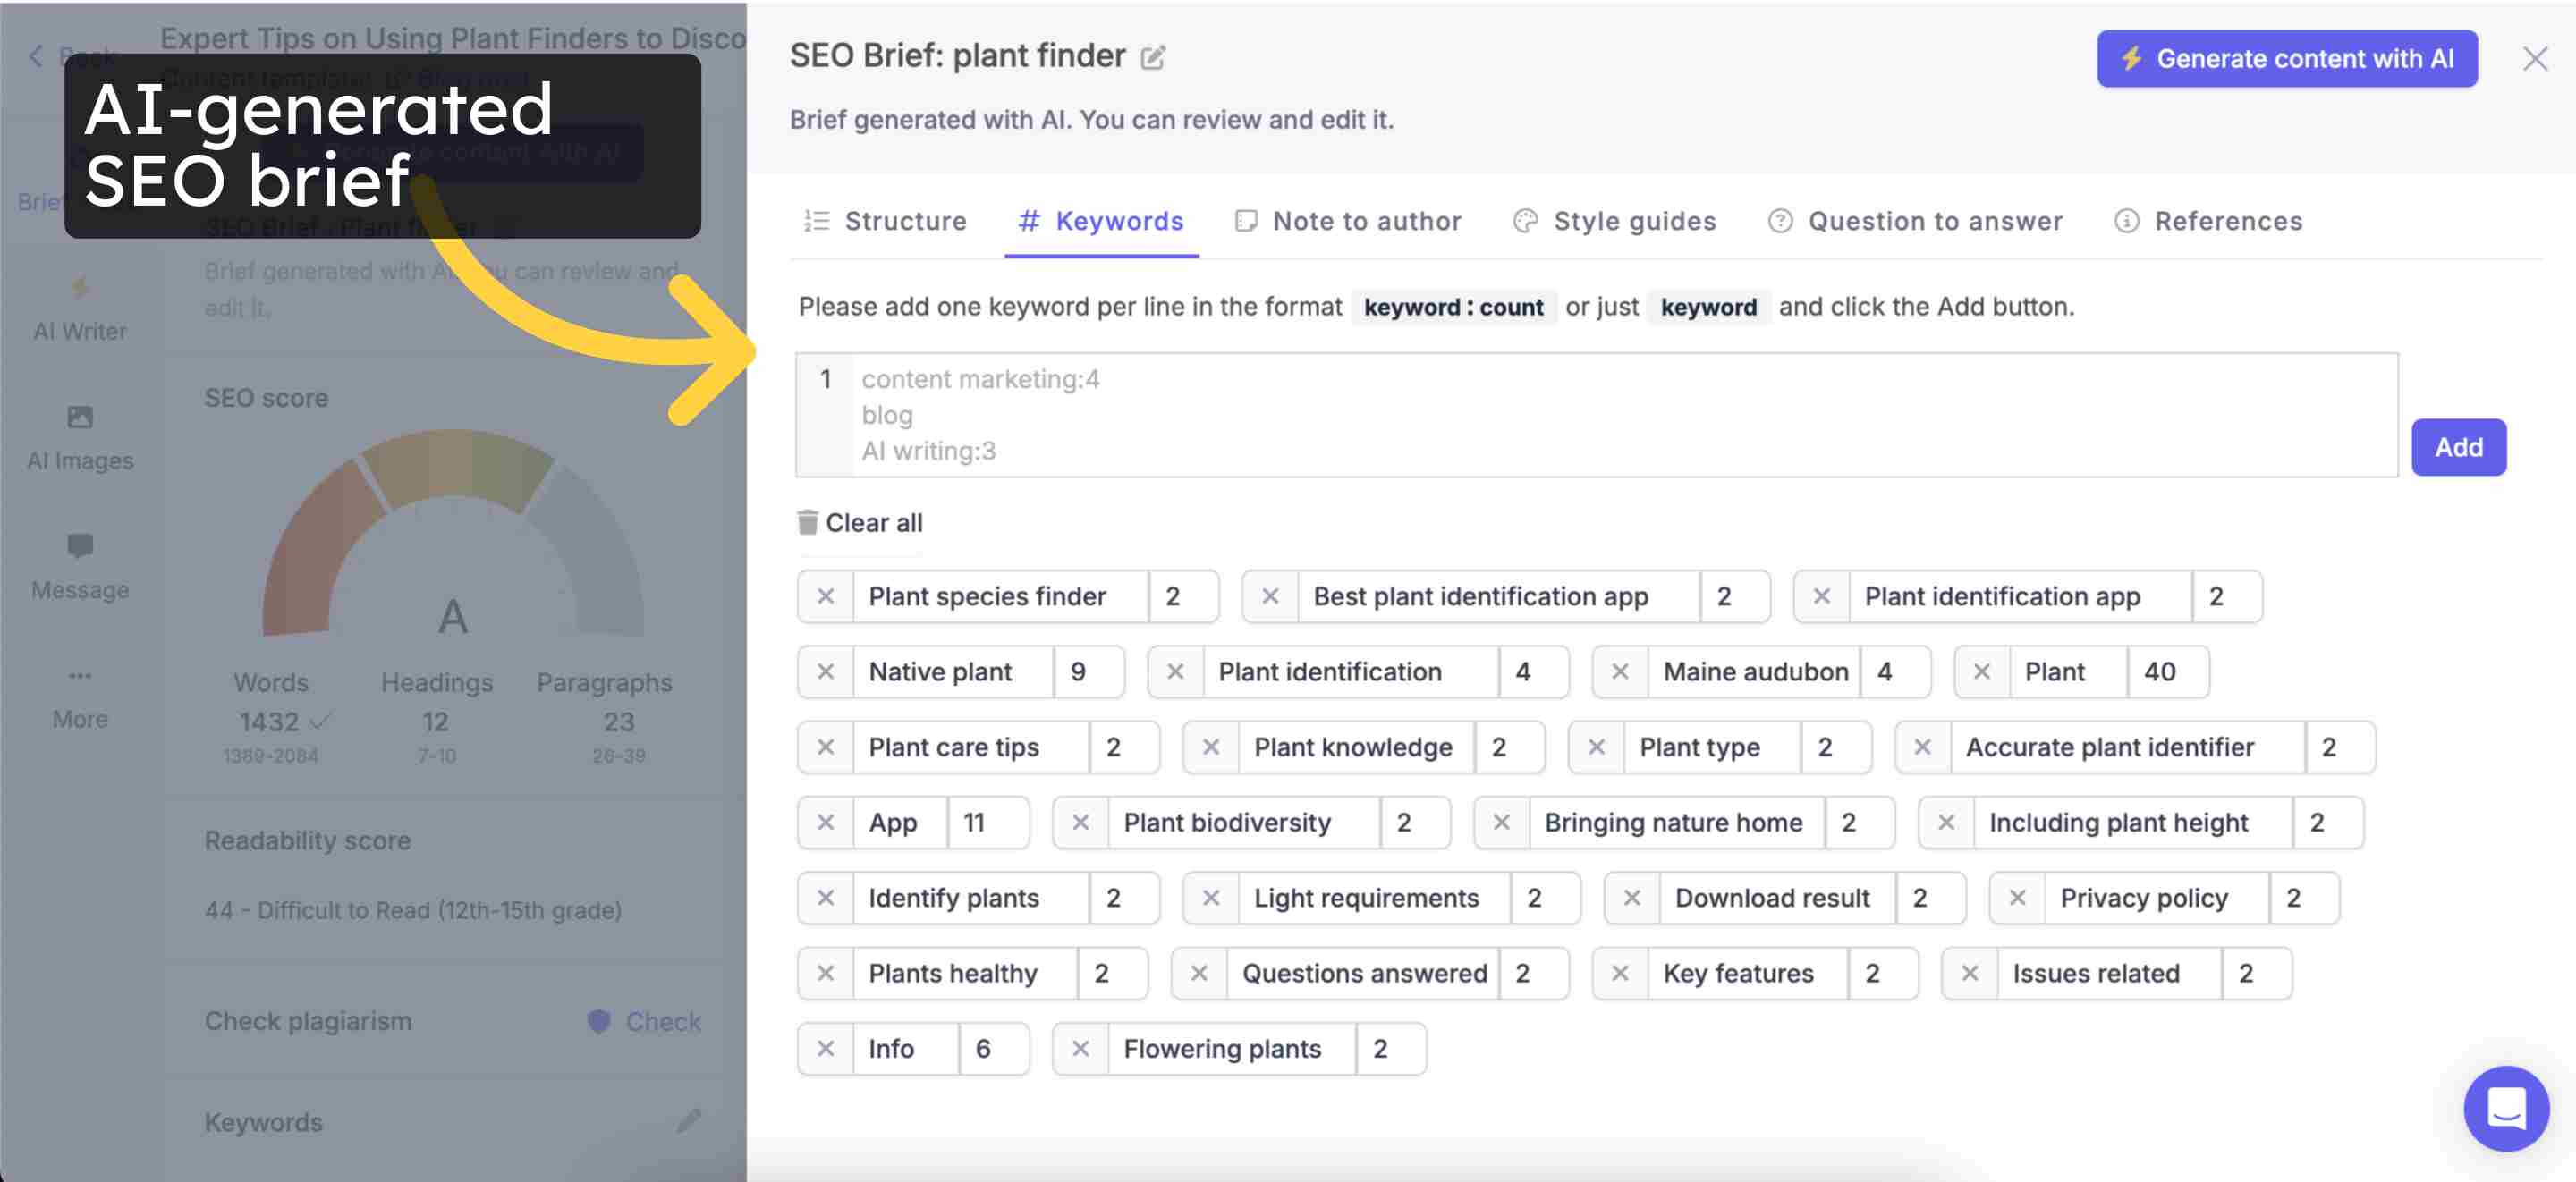
Task: Remove the Plant keyword with count 40
Action: point(1982,672)
